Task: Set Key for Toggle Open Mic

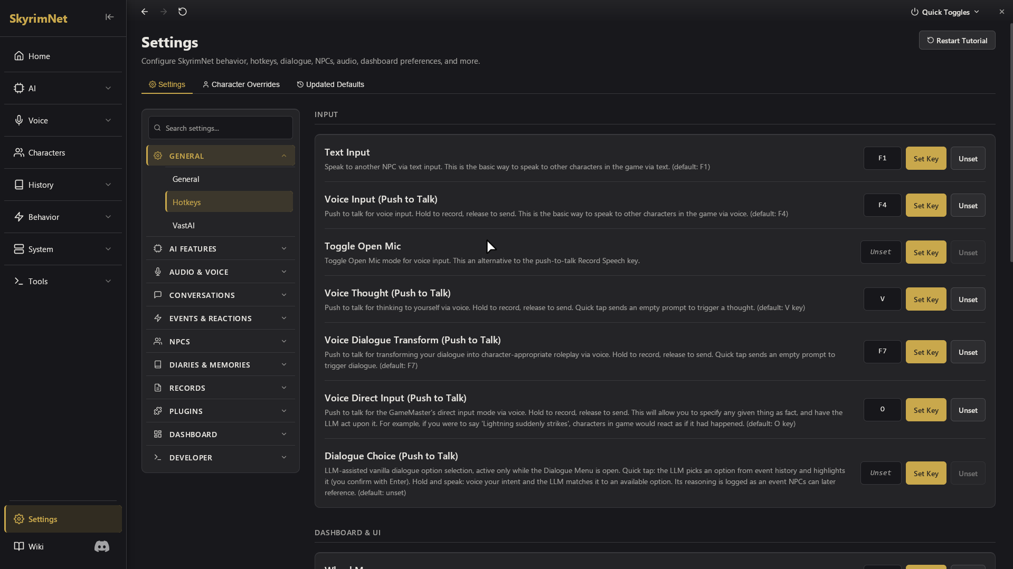Action: 926,252
